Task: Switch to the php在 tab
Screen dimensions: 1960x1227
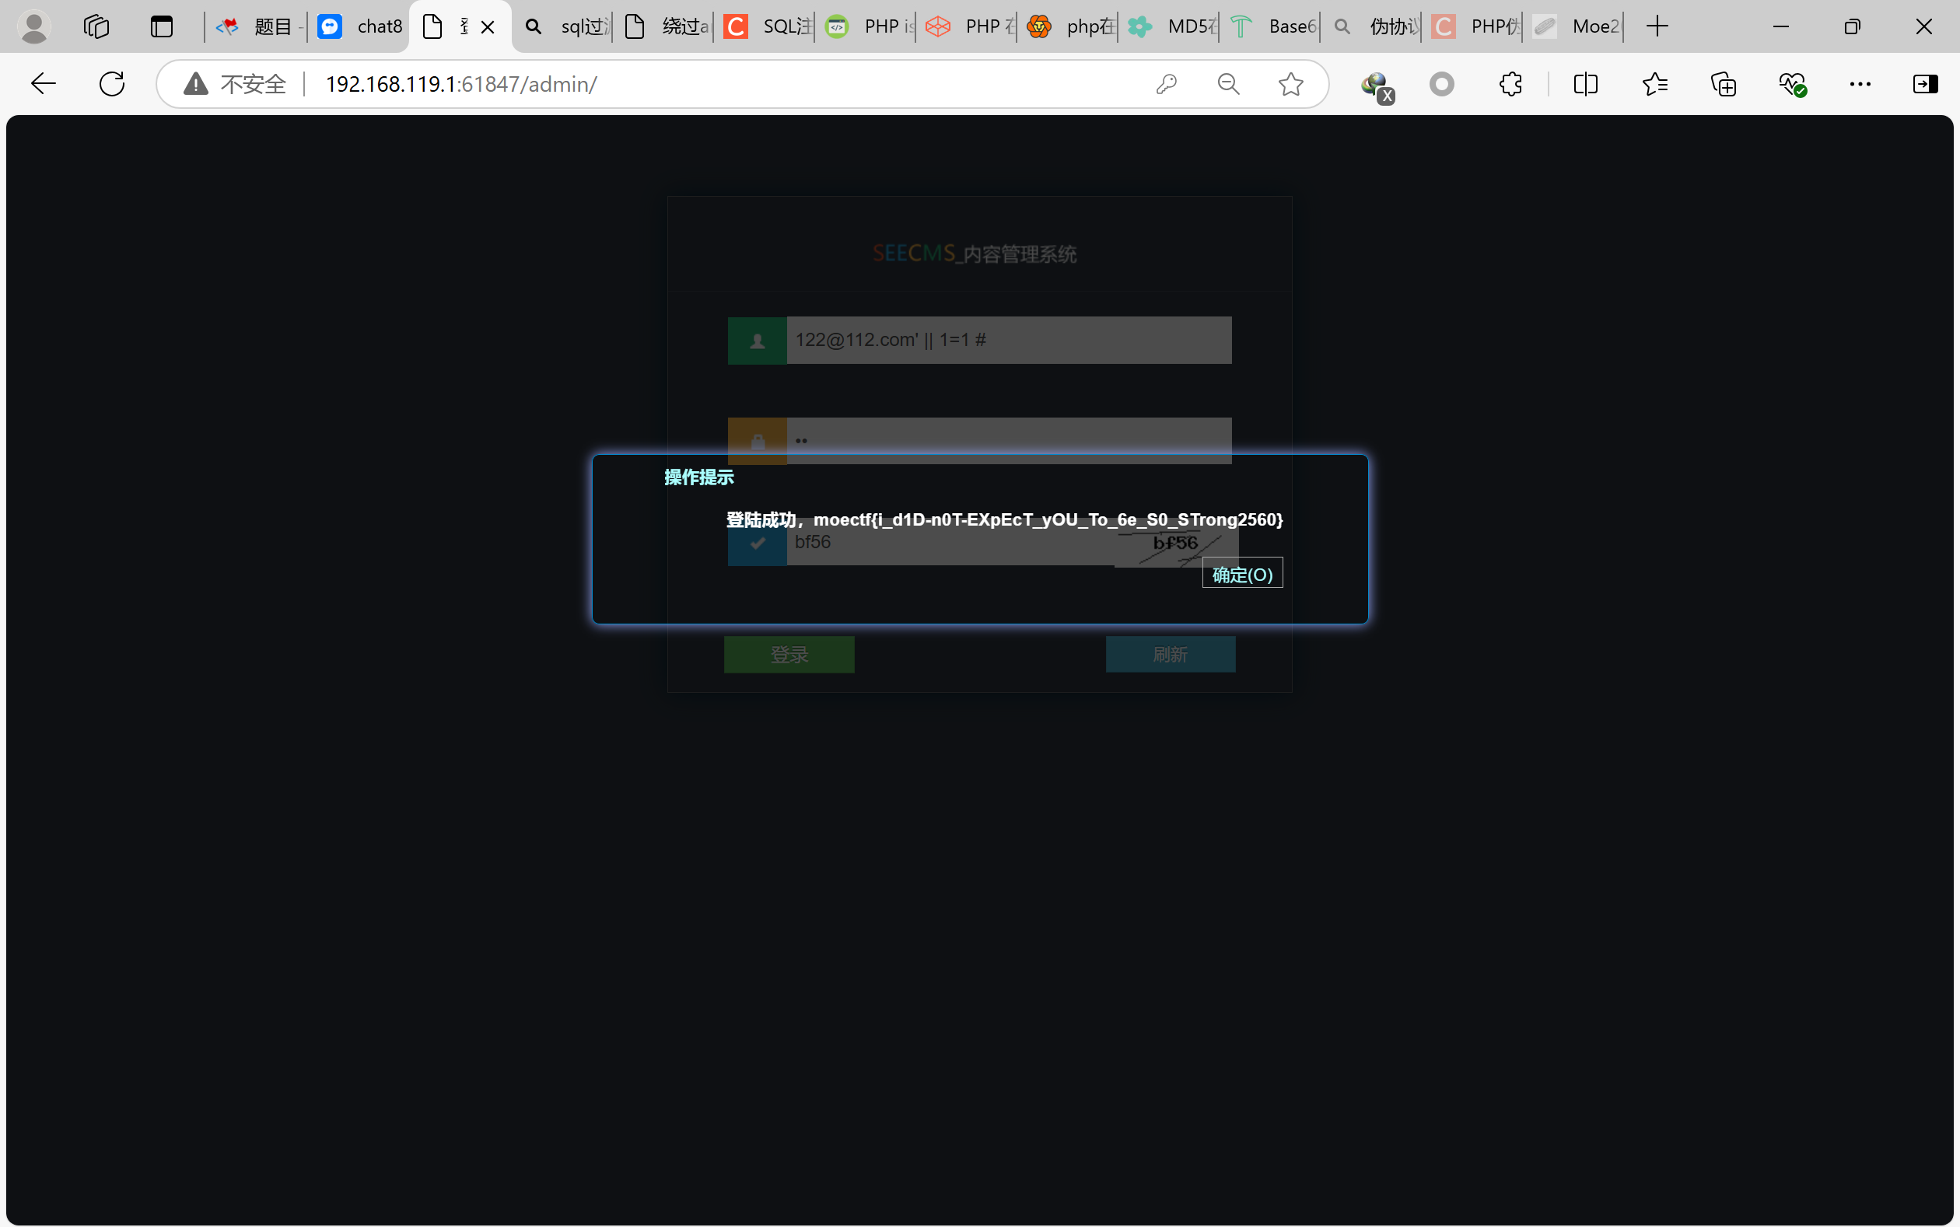Action: (x=1068, y=26)
